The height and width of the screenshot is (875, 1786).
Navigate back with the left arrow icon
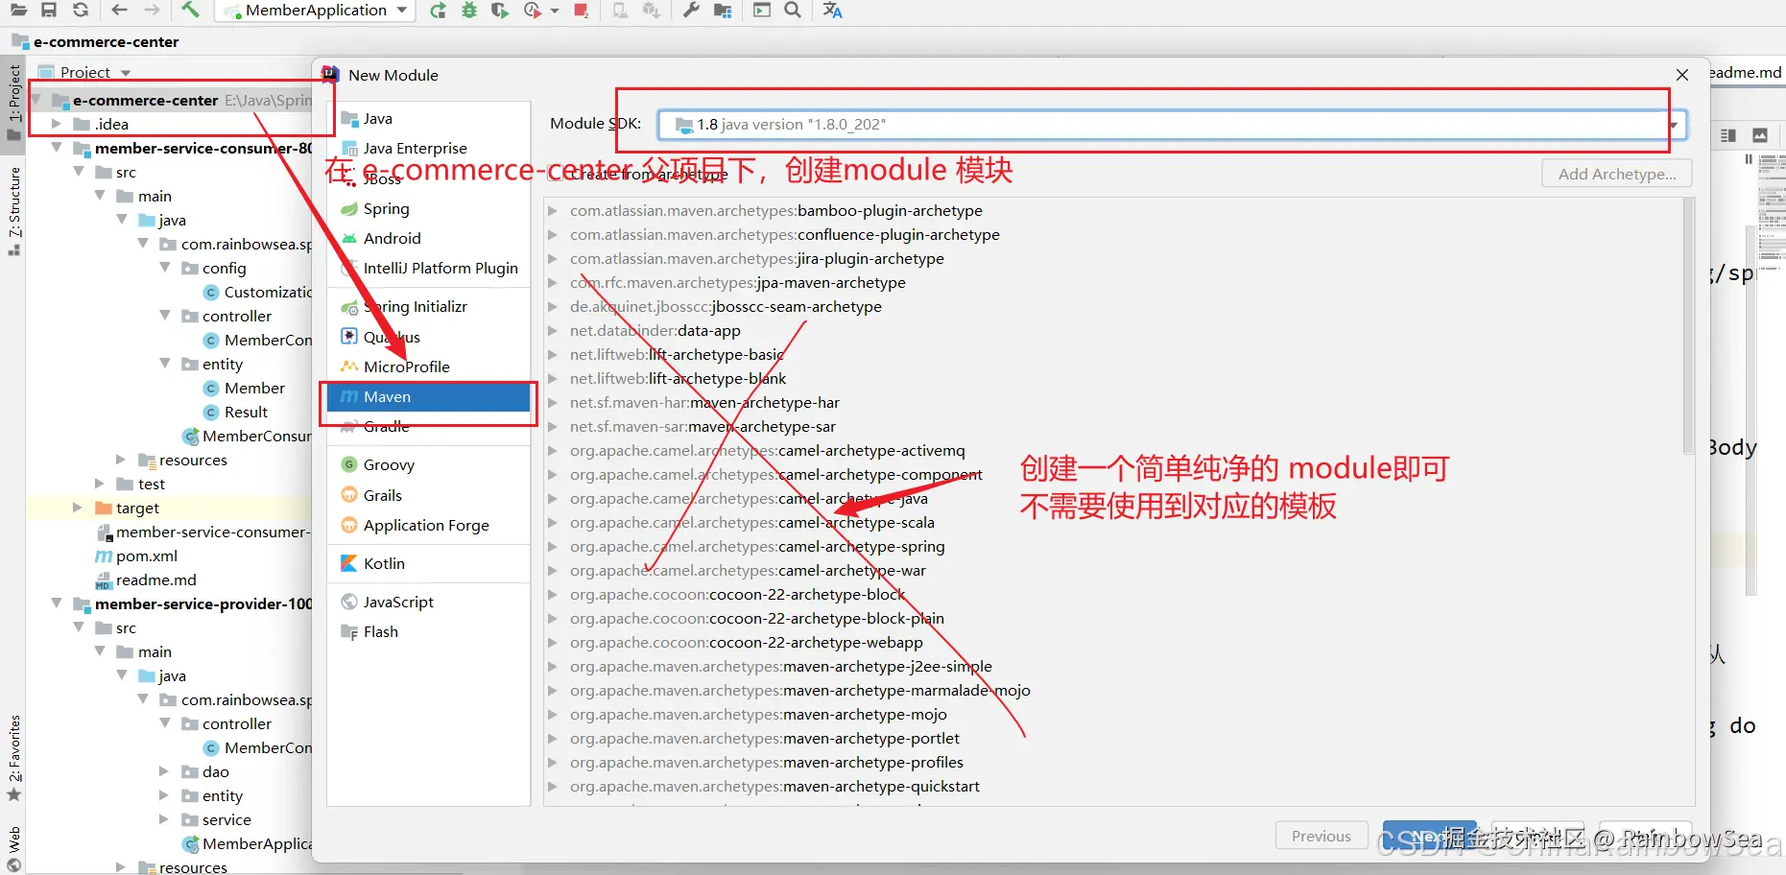click(119, 11)
